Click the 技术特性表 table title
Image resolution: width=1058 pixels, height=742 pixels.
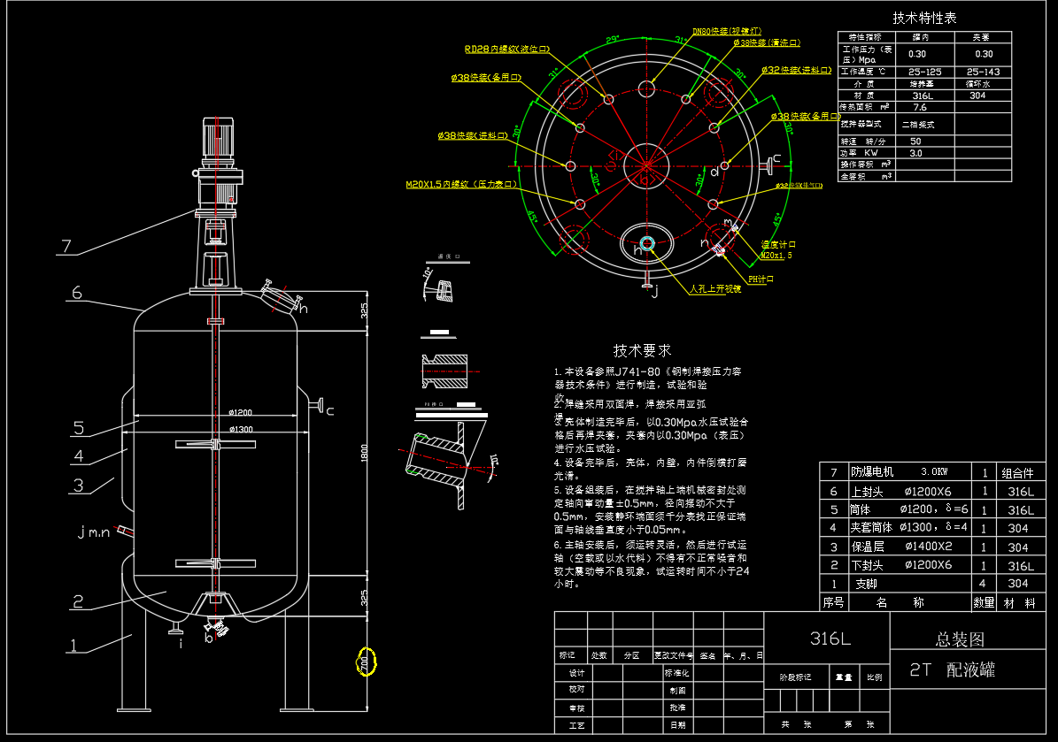tap(924, 18)
